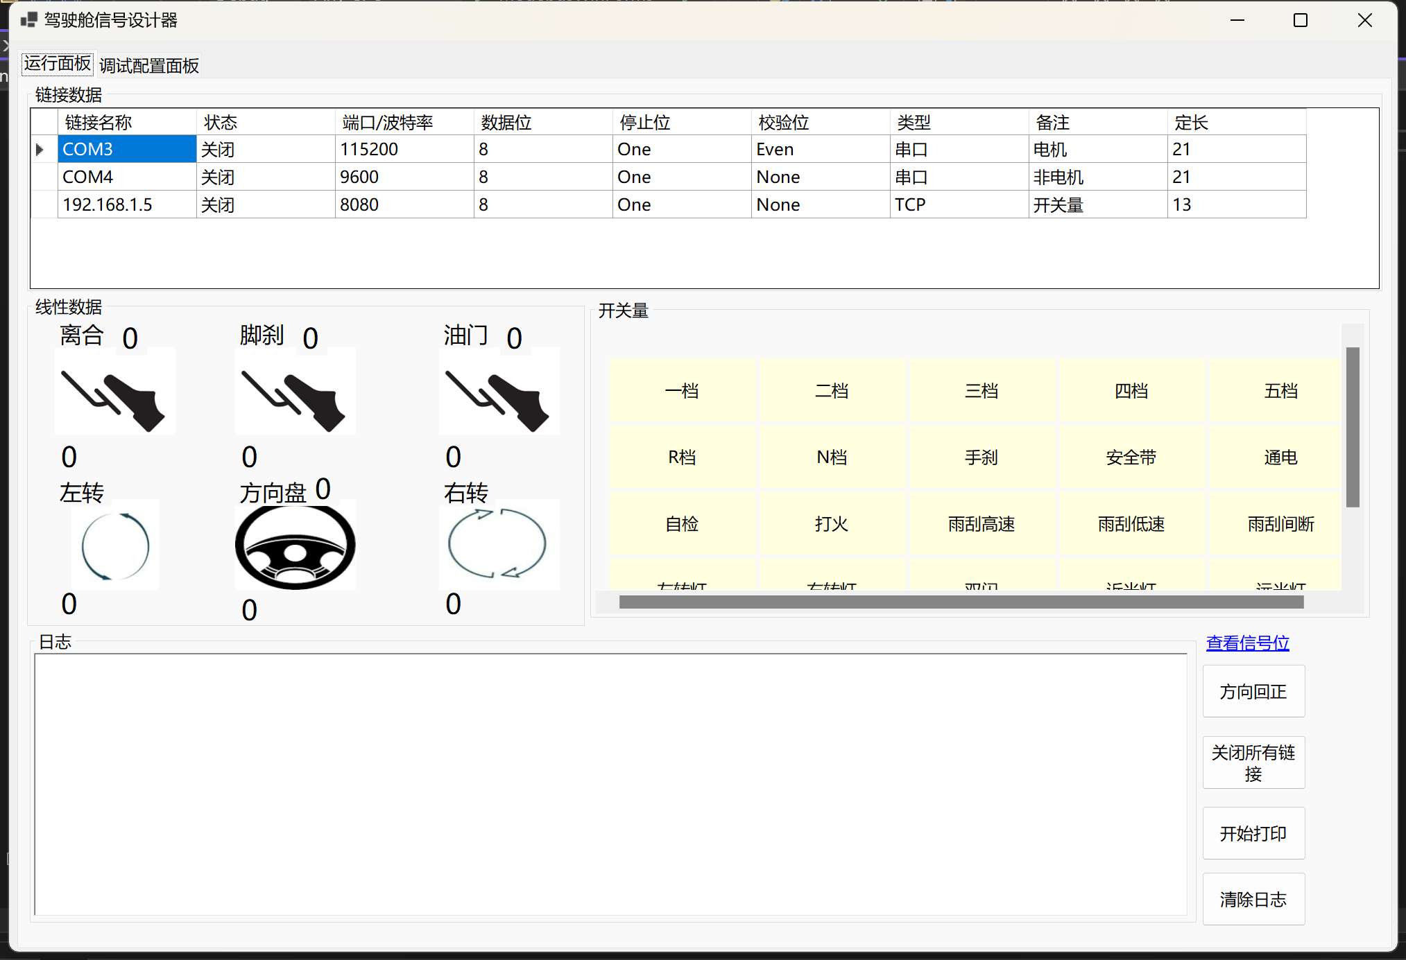Viewport: 1406px width, 960px height.
Task: Toggle the 安全带 switch
Action: 1131,457
